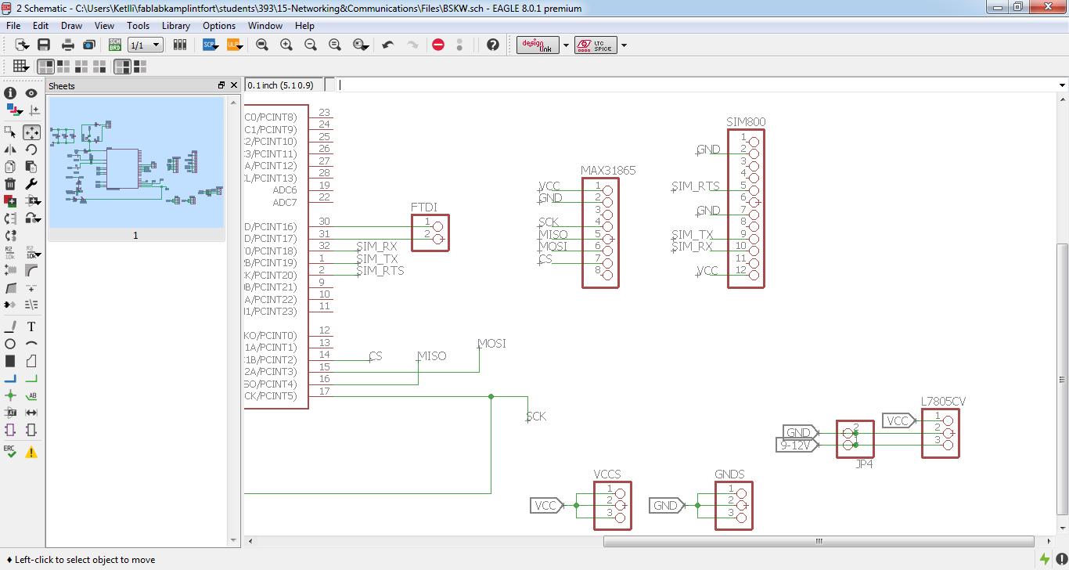
Task: Select the first sheet layout preset
Action: [x=46, y=67]
